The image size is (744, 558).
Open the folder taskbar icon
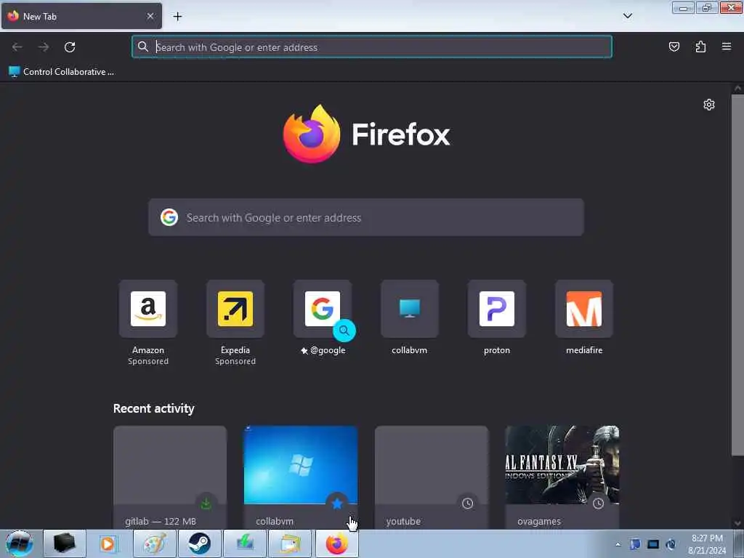[290, 543]
